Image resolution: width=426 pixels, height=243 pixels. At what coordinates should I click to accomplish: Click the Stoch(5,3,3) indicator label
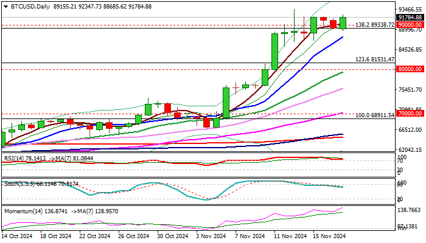coord(19,184)
